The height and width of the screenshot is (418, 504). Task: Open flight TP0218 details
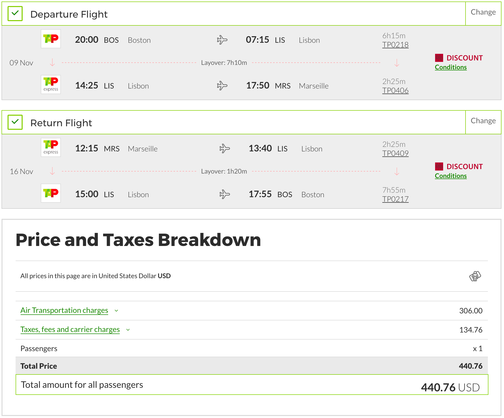click(395, 45)
